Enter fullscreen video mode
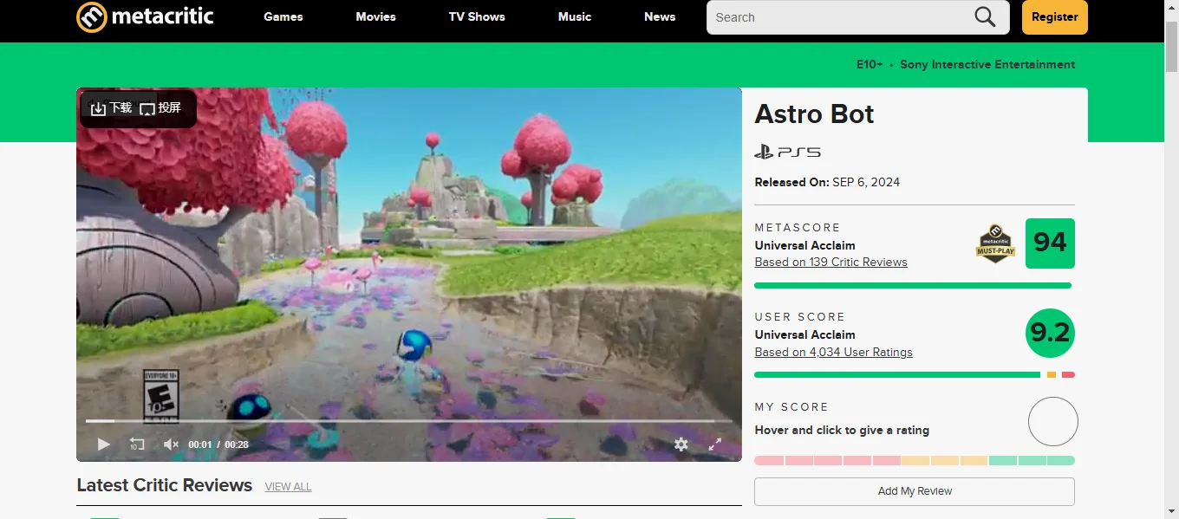 click(x=715, y=444)
